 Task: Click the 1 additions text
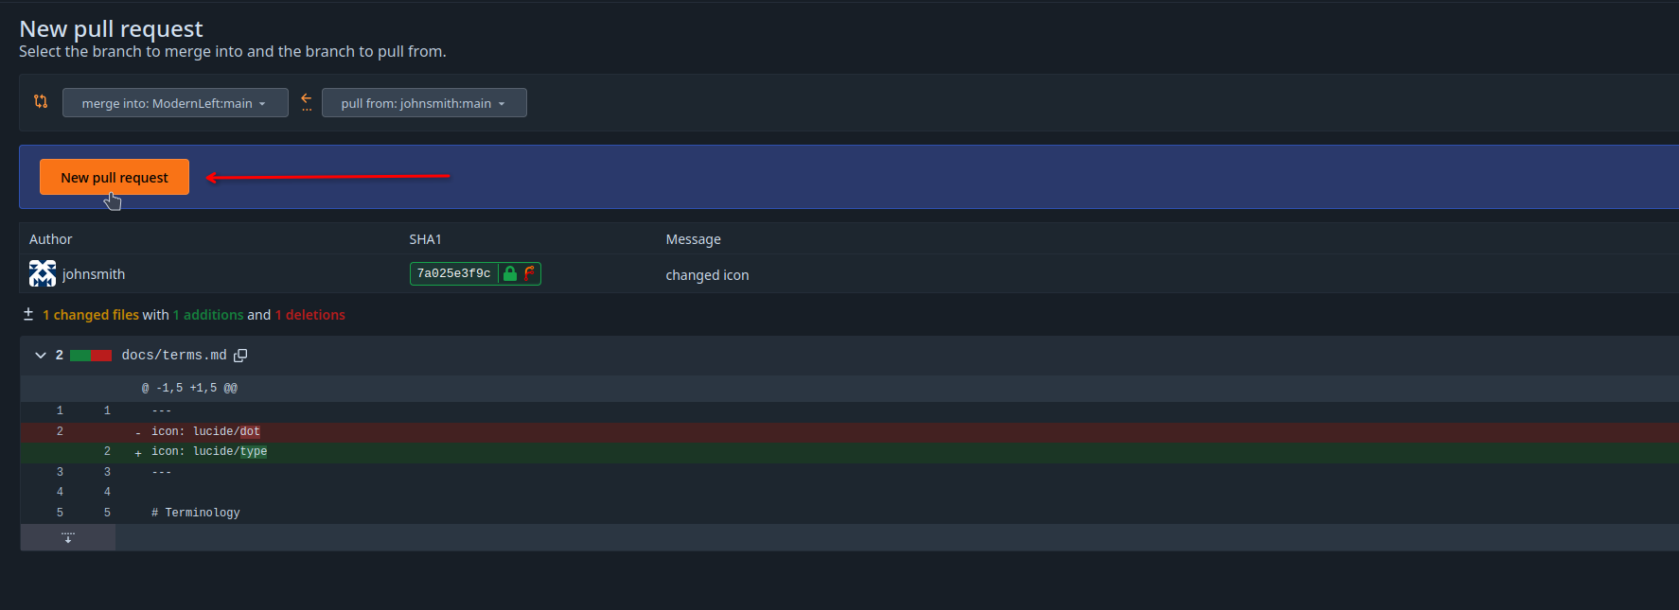(208, 315)
